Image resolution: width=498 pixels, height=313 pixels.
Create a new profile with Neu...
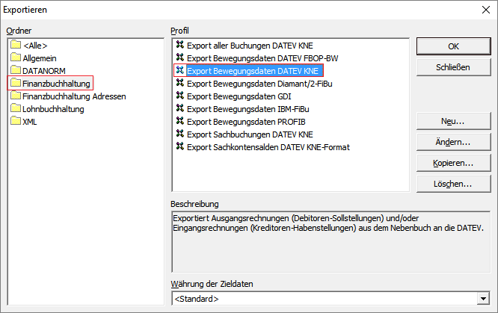pyautogui.click(x=454, y=121)
